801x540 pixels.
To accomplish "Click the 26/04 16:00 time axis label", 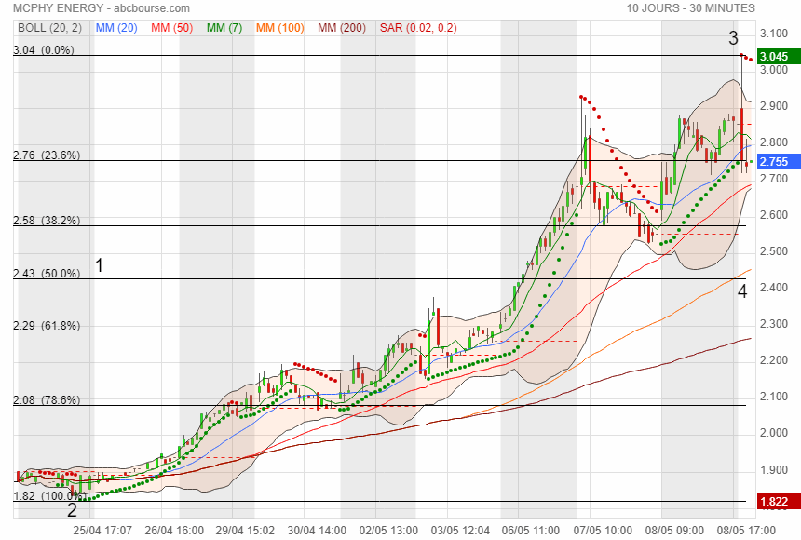I will (174, 531).
